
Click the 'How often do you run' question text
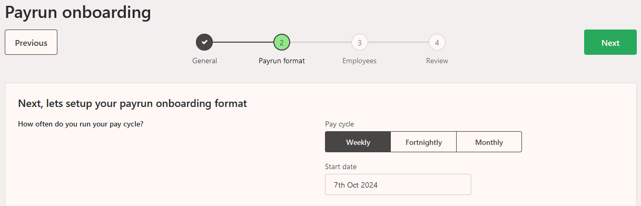tap(81, 124)
